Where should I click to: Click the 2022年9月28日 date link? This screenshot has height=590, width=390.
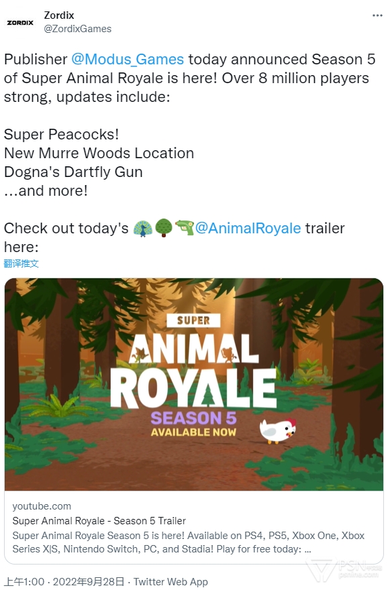(x=89, y=582)
